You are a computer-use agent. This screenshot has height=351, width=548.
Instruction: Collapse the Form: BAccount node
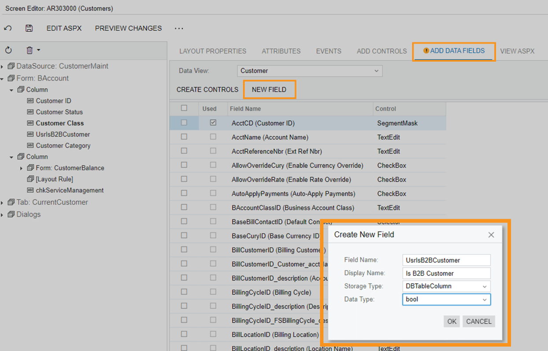pos(2,78)
